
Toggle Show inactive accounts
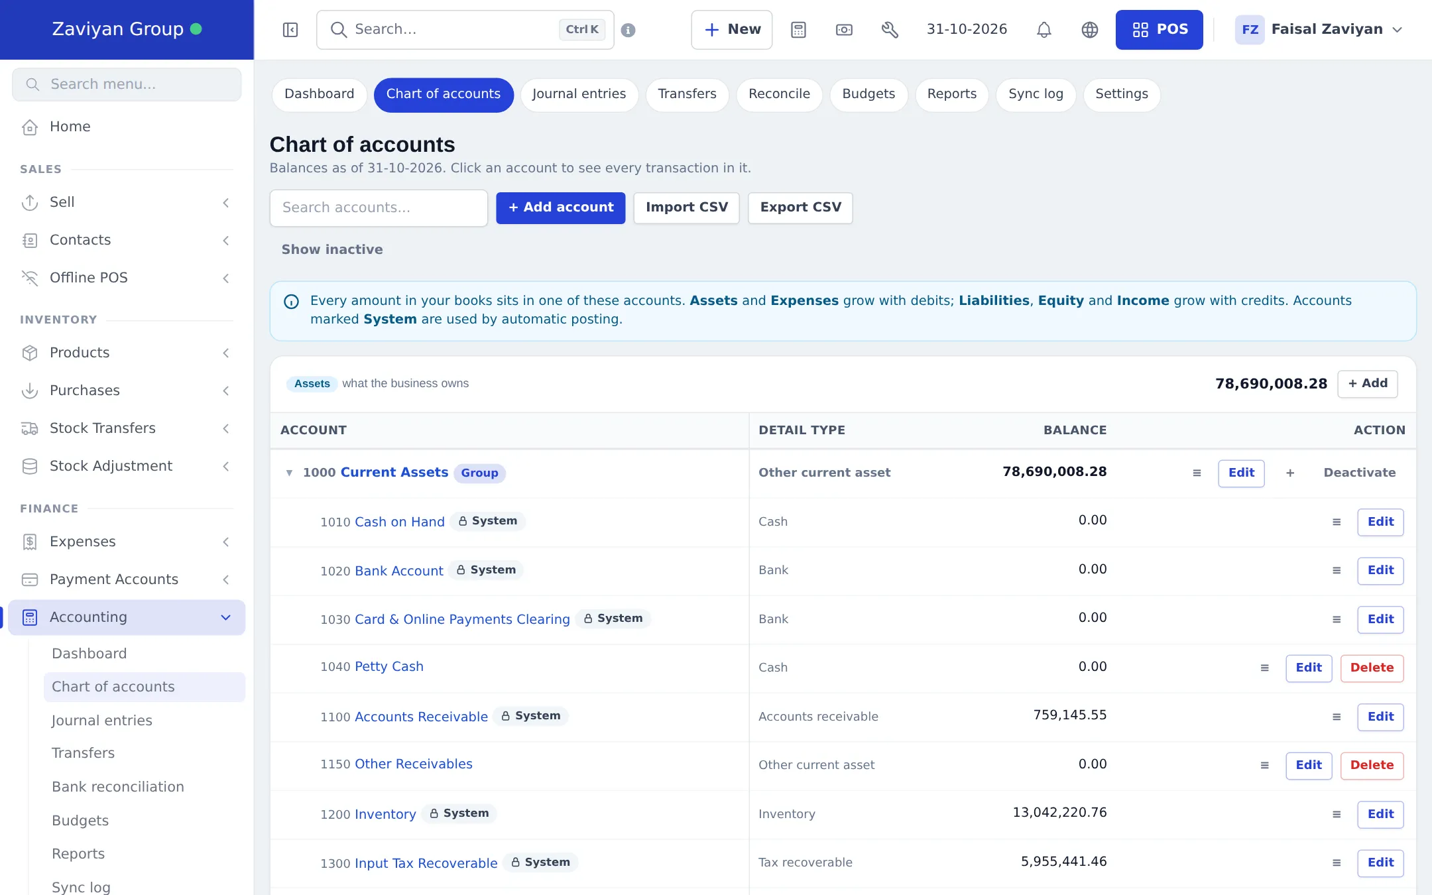332,249
